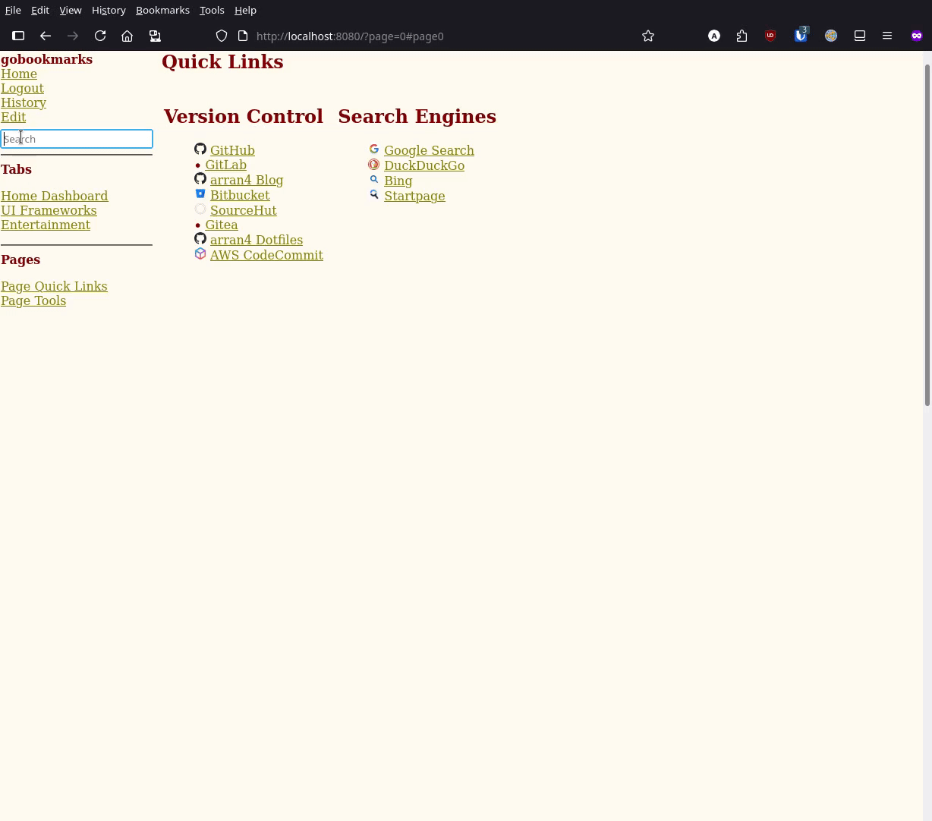The height and width of the screenshot is (821, 932).
Task: Open the History sidebar link
Action: click(x=24, y=102)
